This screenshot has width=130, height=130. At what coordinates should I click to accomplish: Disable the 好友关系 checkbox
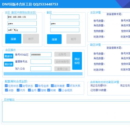tap(68, 86)
